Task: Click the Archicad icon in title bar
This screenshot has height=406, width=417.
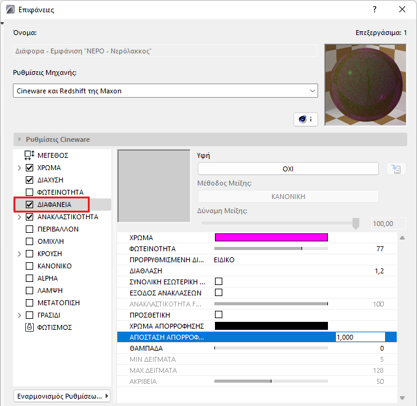Action: [x=10, y=10]
